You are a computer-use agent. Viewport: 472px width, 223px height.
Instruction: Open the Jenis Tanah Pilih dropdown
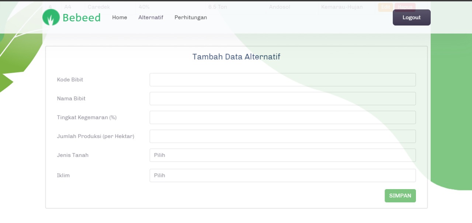coord(282,155)
